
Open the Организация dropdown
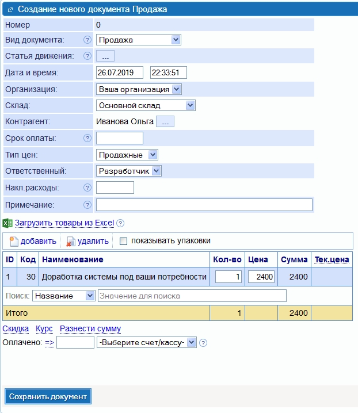point(139,89)
